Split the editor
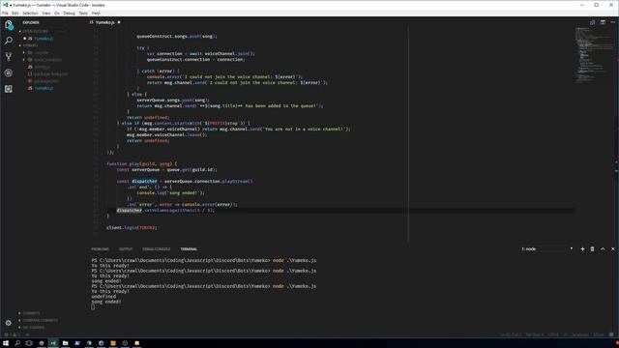The image size is (619, 348). pos(603,22)
